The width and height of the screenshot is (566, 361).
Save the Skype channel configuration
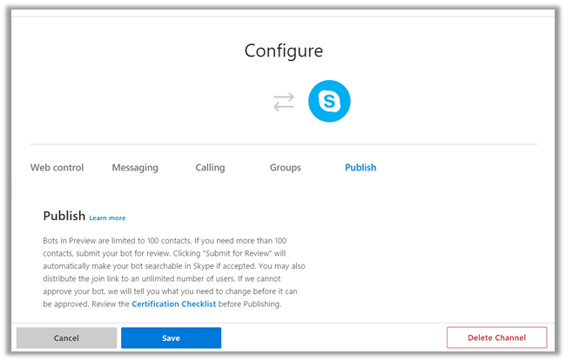[171, 338]
